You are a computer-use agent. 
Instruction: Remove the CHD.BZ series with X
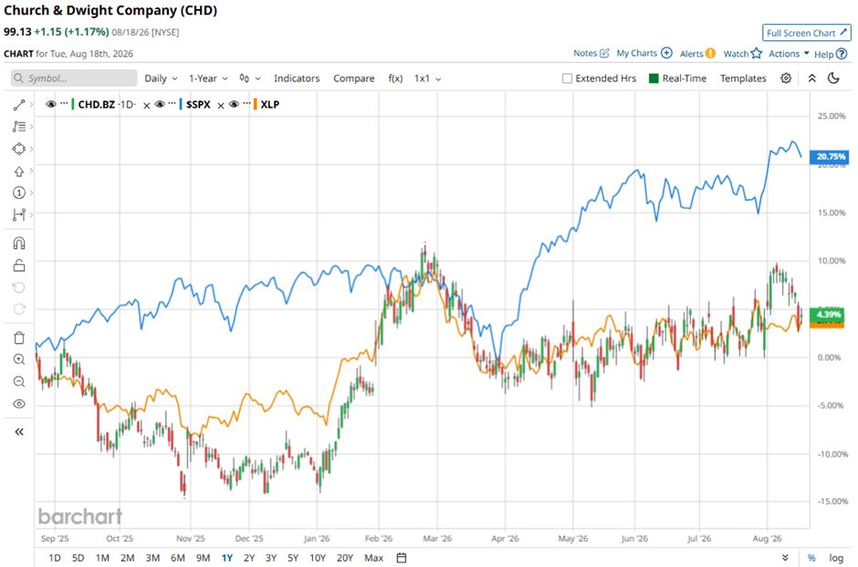click(147, 106)
